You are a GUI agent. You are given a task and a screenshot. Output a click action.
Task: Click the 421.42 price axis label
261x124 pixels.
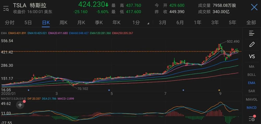click(x=7, y=53)
